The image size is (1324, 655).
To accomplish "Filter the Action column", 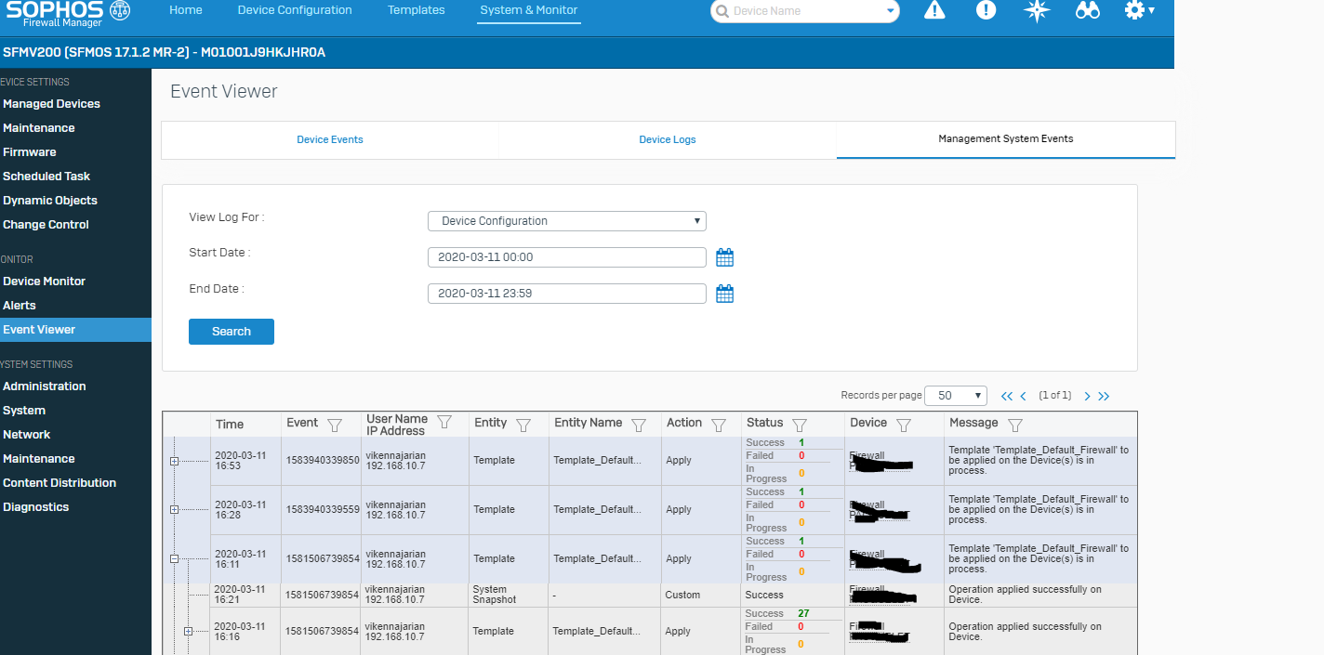I will click(x=719, y=425).
